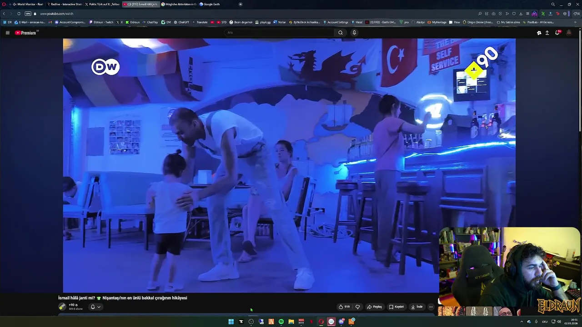Dislike the video with thumbs down
Screen dimensions: 582x327
point(357,307)
